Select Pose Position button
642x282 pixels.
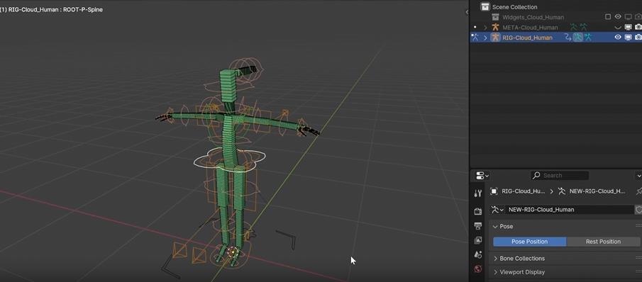[529, 242]
